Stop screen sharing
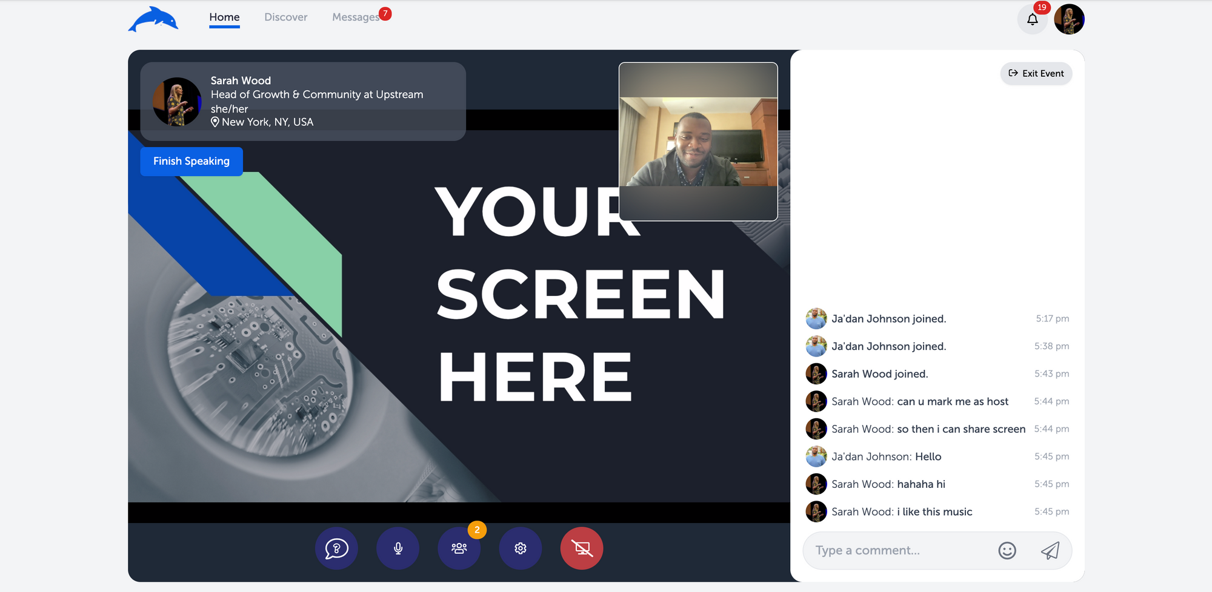This screenshot has height=592, width=1212. coord(582,548)
